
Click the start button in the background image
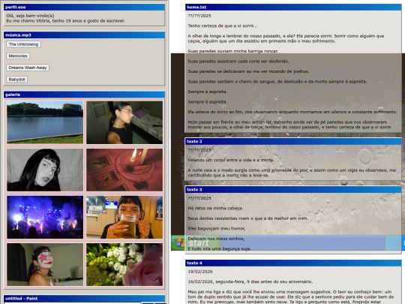click(x=196, y=243)
